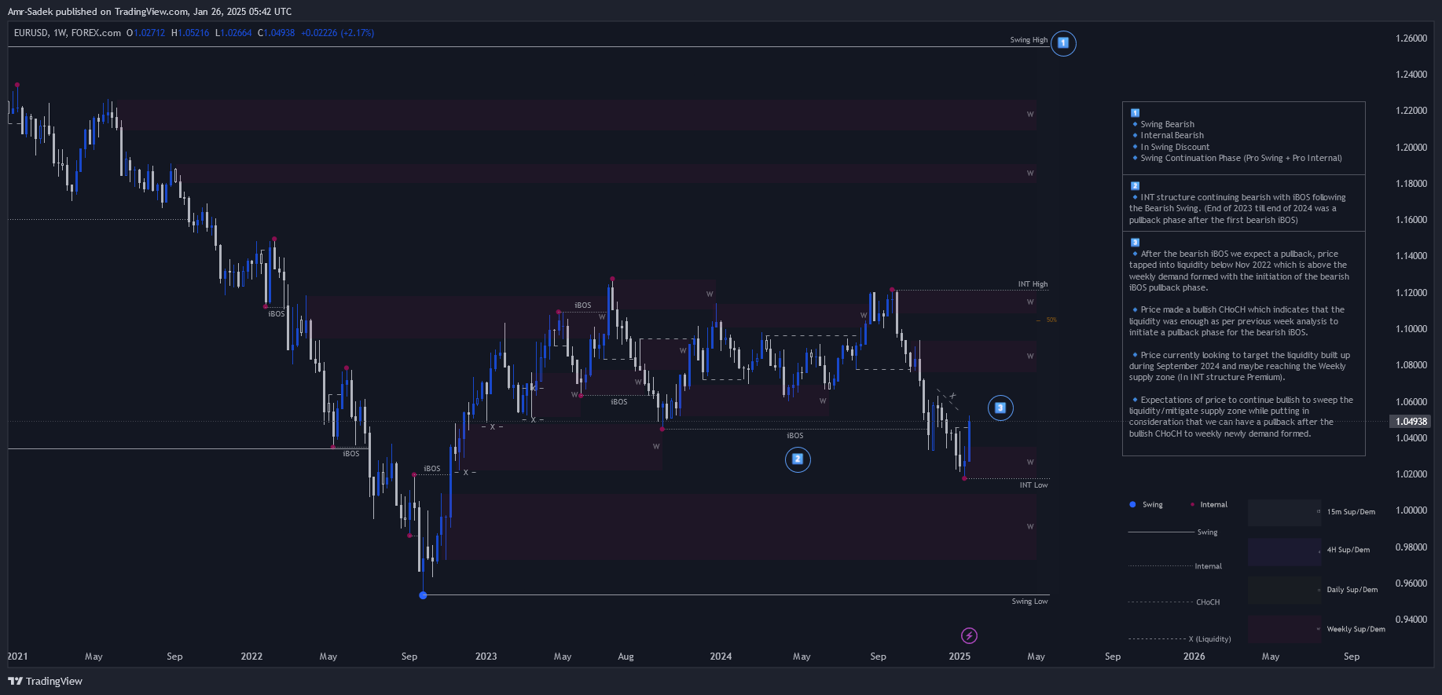1442x695 pixels.
Task: Click the 2023 label on the time axis
Action: pyautogui.click(x=486, y=657)
